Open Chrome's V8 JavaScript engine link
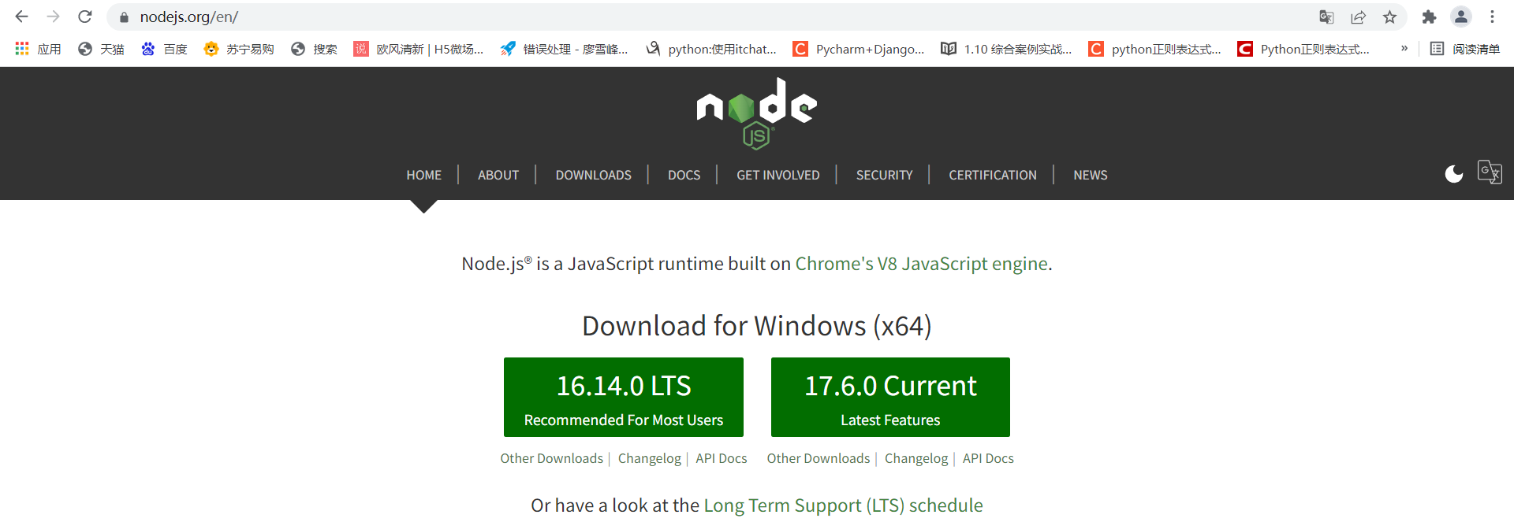 [x=921, y=264]
